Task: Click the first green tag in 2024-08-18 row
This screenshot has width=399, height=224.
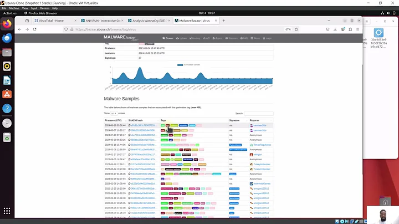Action: (x=162, y=125)
